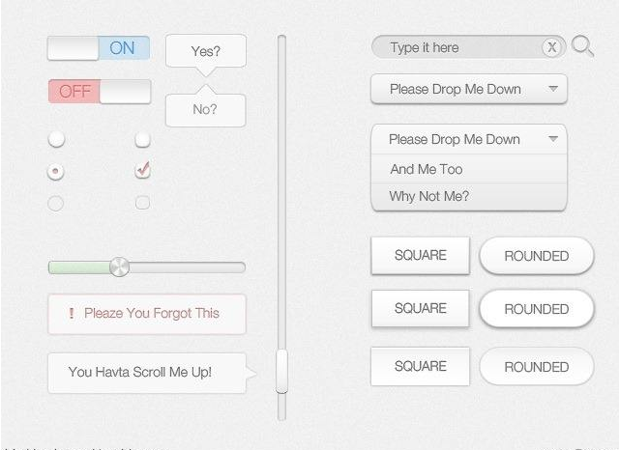
Task: Uncheck the red checkmark checkbox
Action: [x=142, y=171]
